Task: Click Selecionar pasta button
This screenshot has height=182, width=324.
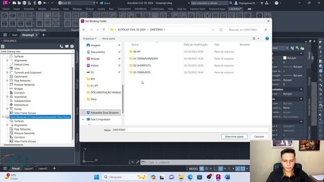Action: [x=234, y=136]
